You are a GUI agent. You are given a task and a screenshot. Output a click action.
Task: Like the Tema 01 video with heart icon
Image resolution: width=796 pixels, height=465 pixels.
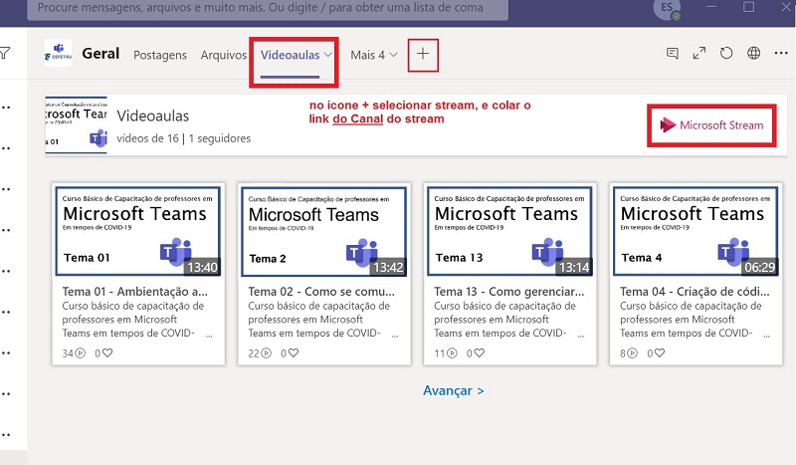[x=107, y=352]
